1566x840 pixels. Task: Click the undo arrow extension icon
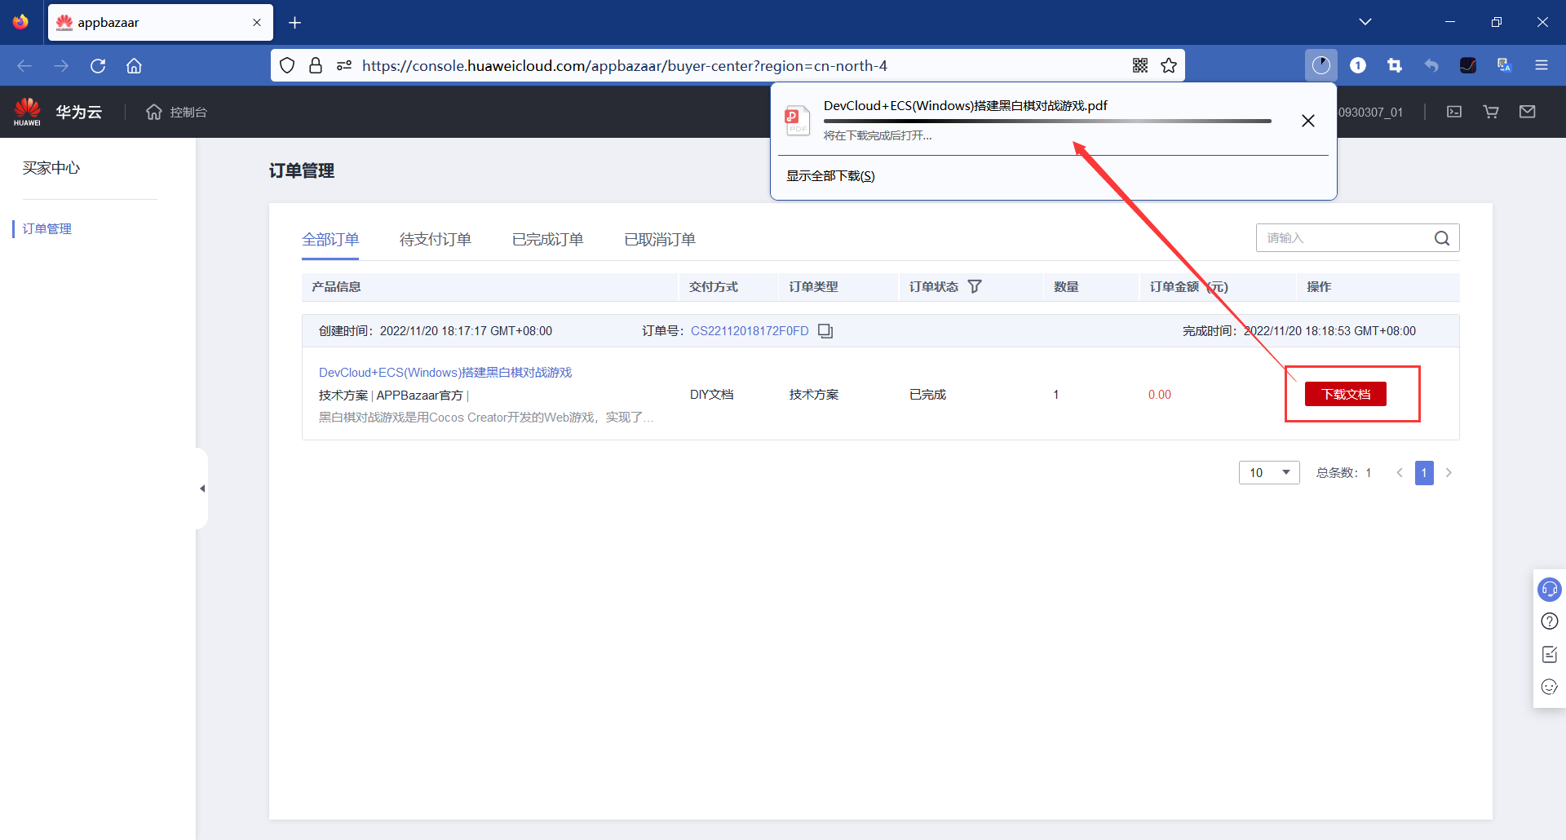click(x=1431, y=66)
